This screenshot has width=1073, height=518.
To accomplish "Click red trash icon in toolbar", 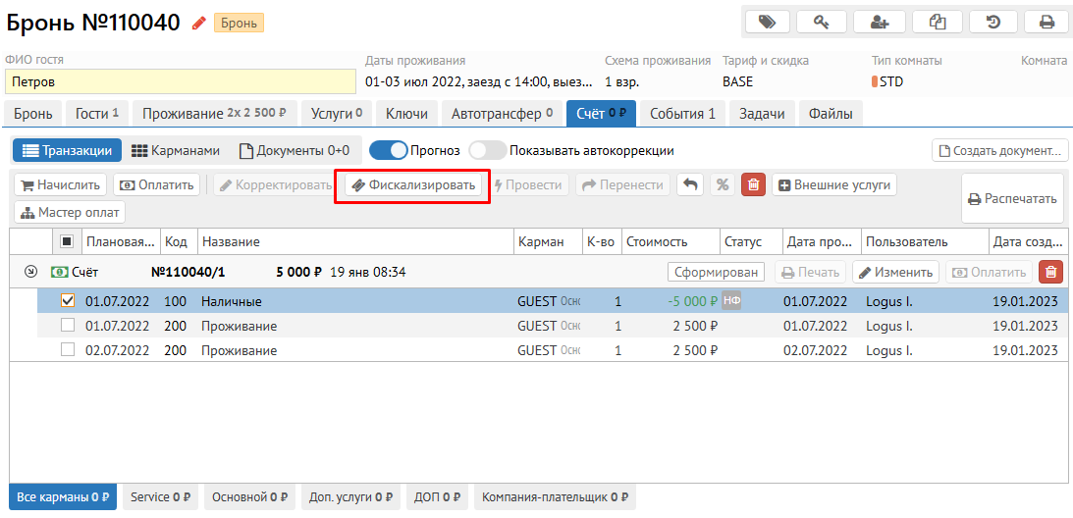I will click(753, 184).
